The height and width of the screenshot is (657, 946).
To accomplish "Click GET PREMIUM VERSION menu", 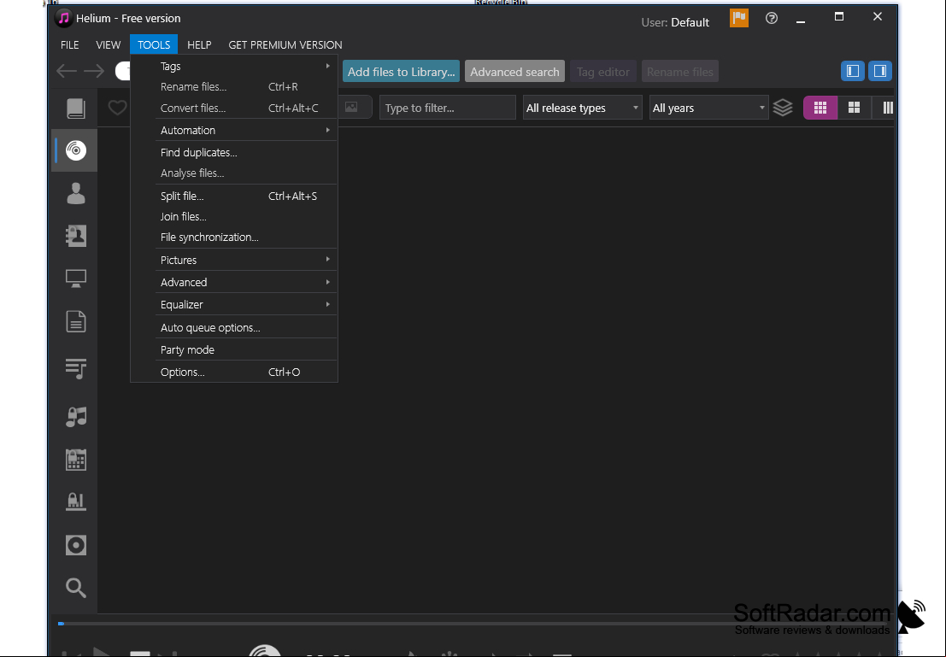I will click(285, 44).
